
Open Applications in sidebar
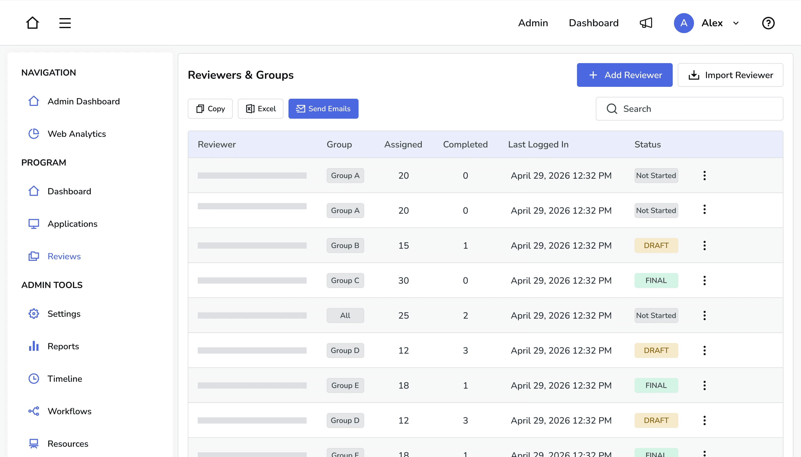pos(72,224)
